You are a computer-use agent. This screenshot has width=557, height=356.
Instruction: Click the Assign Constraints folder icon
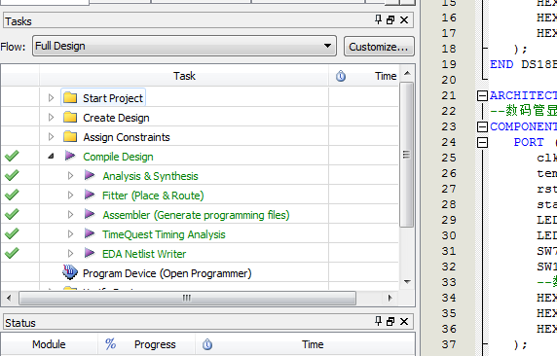[x=70, y=136]
